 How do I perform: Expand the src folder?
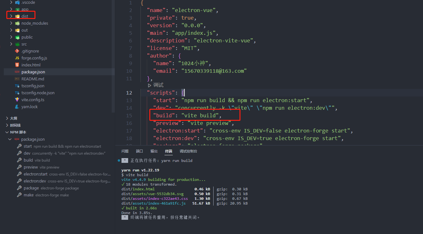(x=11, y=44)
